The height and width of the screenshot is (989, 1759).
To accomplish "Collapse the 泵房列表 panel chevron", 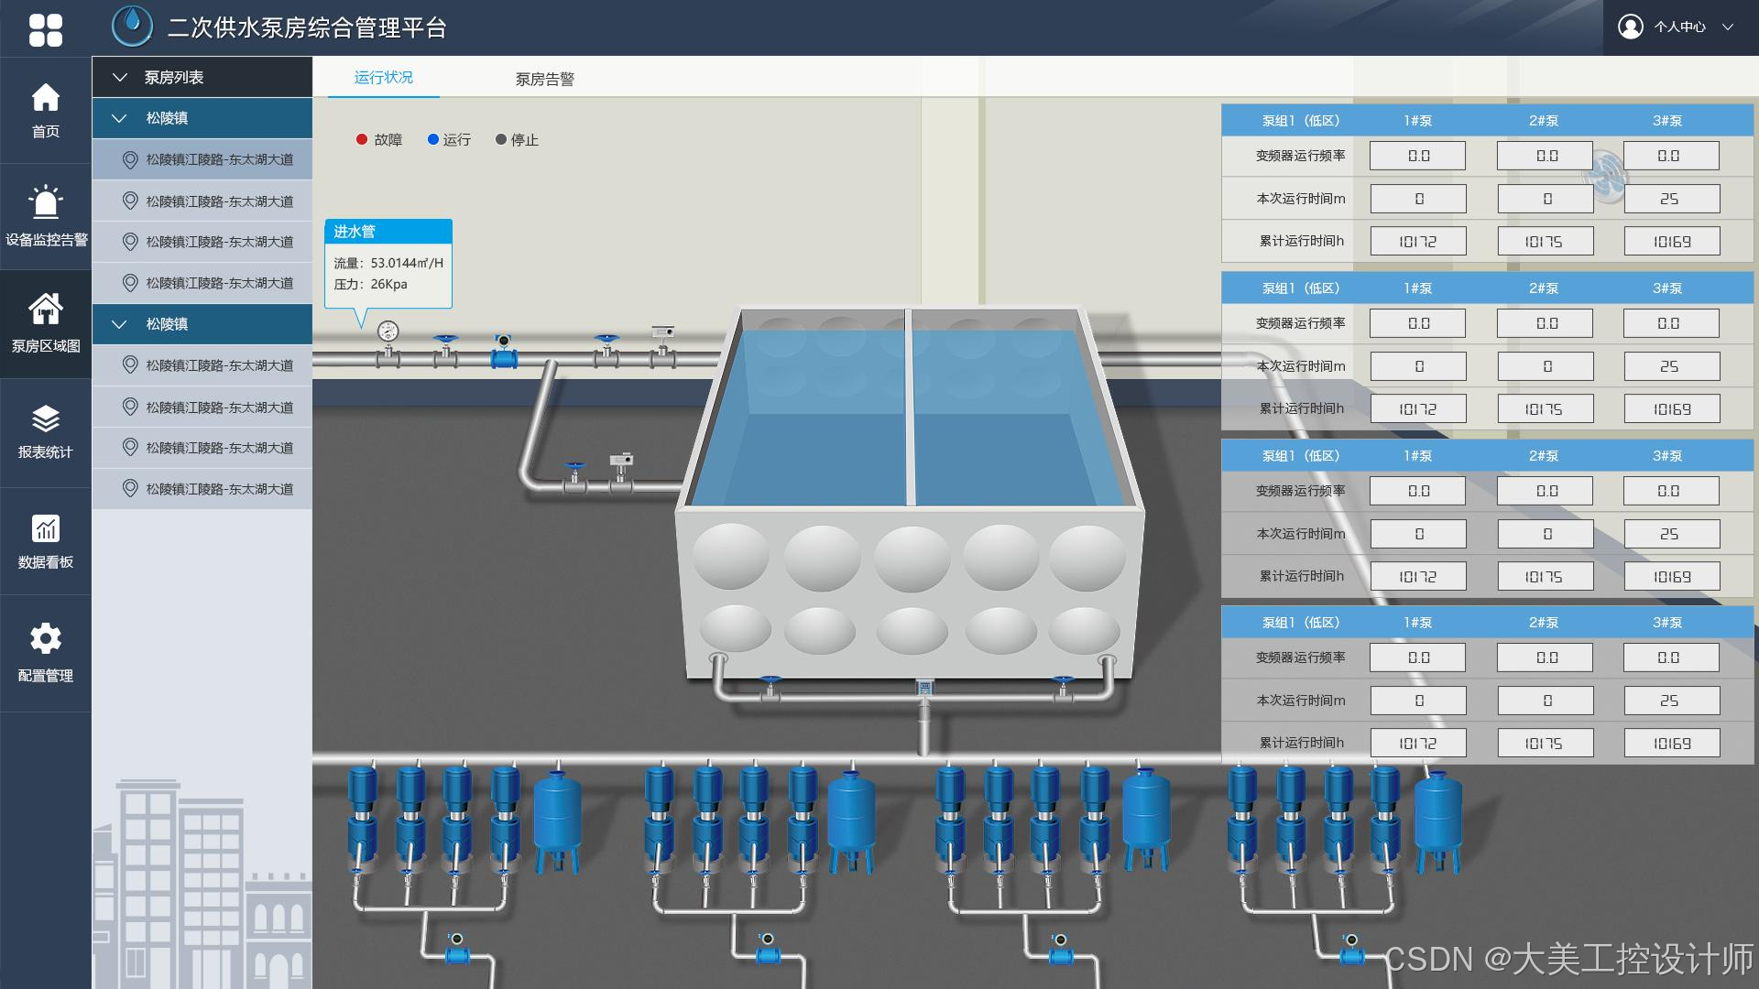I will (119, 78).
